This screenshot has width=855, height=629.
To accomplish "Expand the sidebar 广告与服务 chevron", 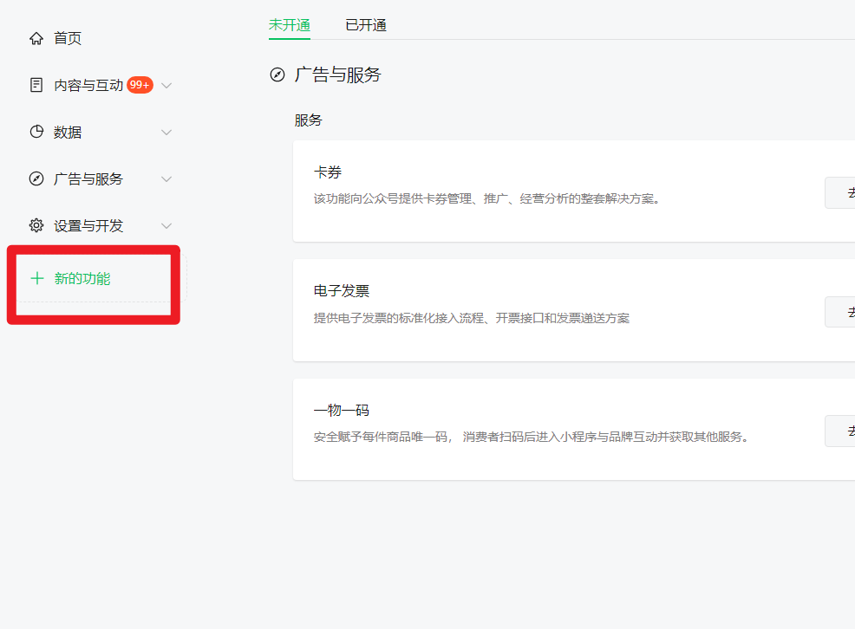I will tap(166, 179).
